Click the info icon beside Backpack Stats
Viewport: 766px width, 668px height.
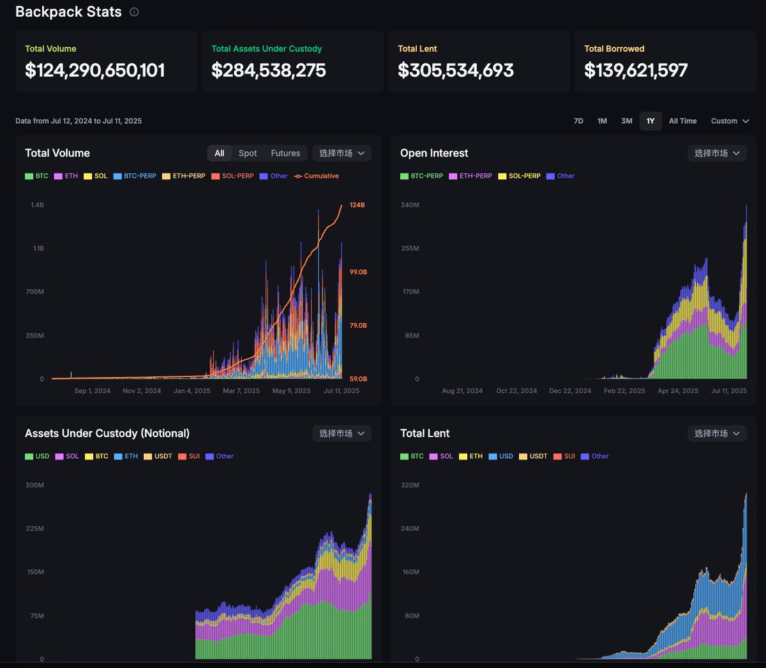click(x=134, y=11)
